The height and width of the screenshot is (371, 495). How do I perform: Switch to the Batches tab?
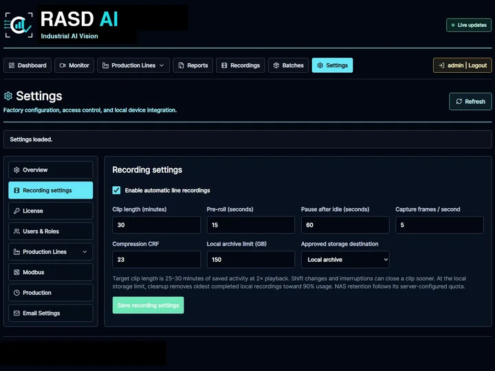(288, 65)
